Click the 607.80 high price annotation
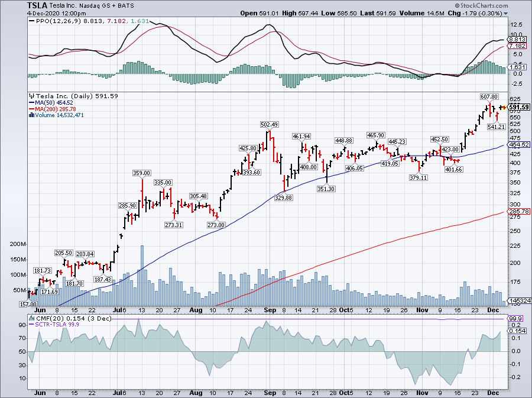The width and height of the screenshot is (532, 398). pos(489,97)
